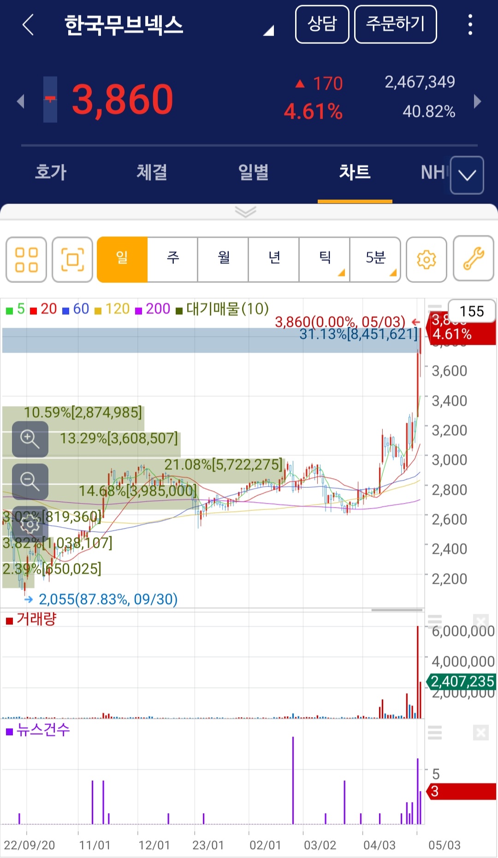The image size is (498, 858).
Task: Expand the tab list chevron
Action: click(x=467, y=175)
